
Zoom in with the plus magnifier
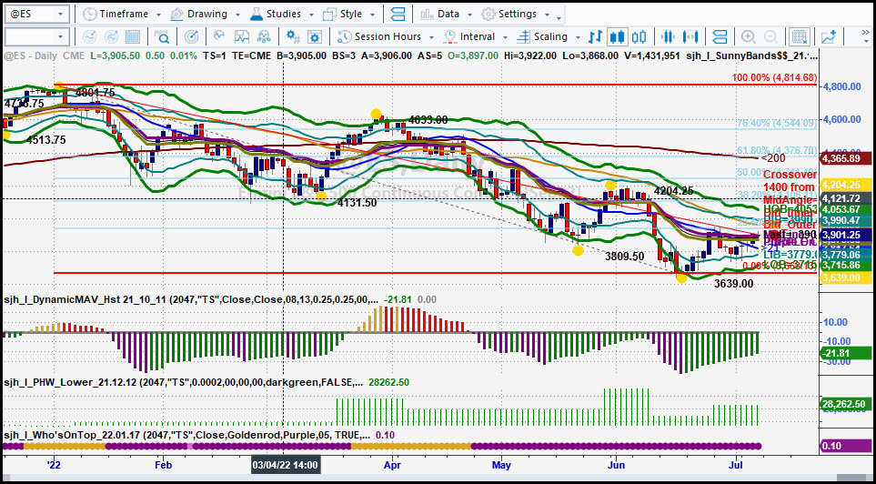click(748, 37)
